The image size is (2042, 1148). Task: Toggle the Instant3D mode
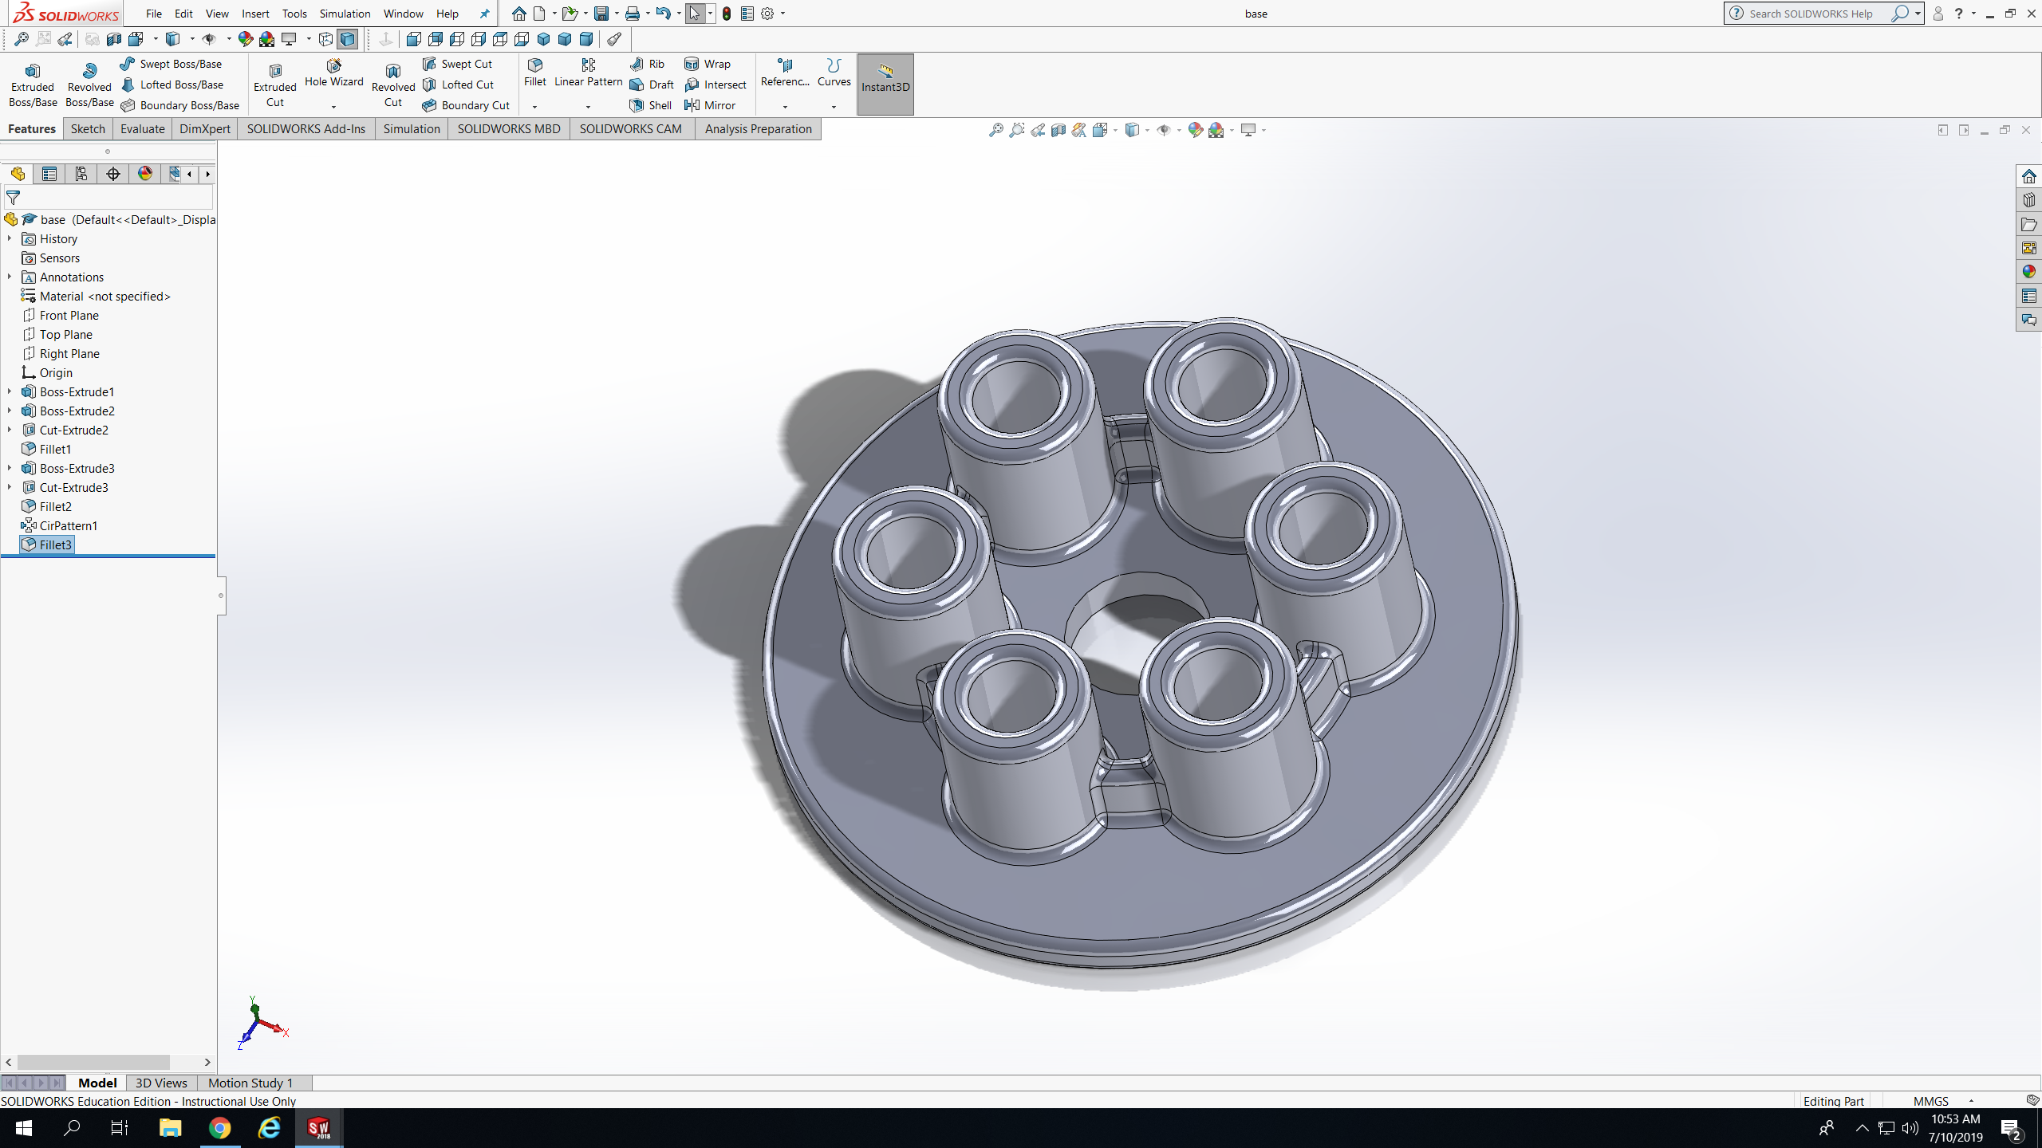click(885, 85)
